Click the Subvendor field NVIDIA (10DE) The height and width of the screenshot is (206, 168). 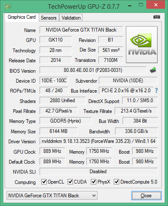coord(128,81)
